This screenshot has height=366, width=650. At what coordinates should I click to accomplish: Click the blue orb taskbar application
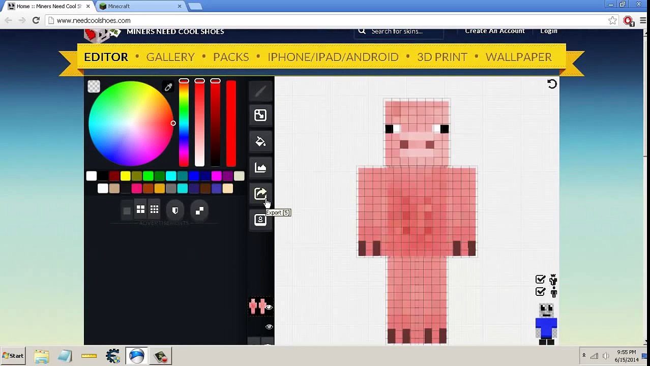(x=137, y=356)
